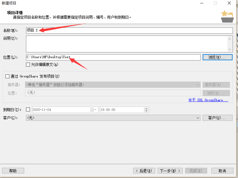Open the 服务器 server dropdown
238x178 pixels.
pyautogui.click(x=198, y=85)
